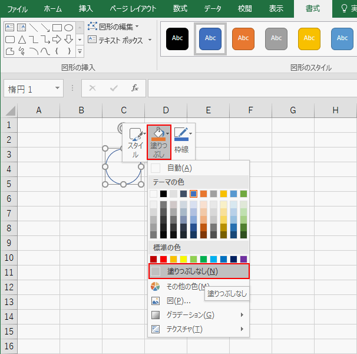
Task: Switch to the 書式 tab
Action: (313, 9)
